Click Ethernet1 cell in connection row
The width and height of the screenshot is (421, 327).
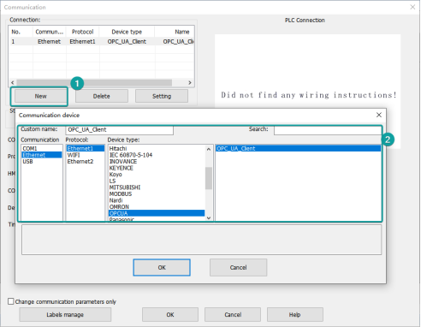tap(83, 41)
